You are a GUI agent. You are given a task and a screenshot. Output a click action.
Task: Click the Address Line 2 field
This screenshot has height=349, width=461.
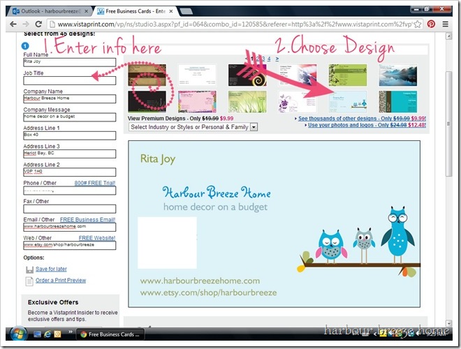pos(70,172)
